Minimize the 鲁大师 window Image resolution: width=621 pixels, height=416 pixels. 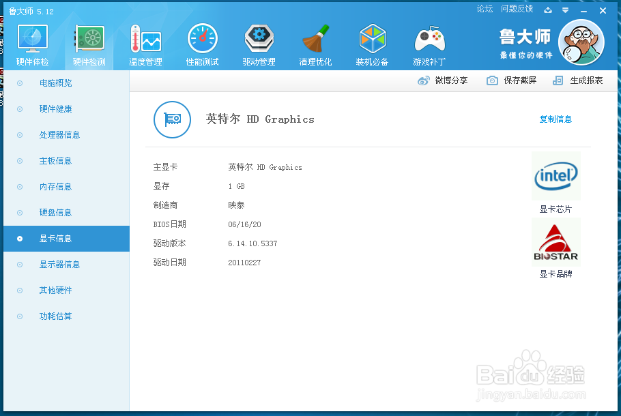(x=583, y=11)
